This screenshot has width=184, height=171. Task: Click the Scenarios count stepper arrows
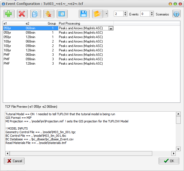(152, 14)
